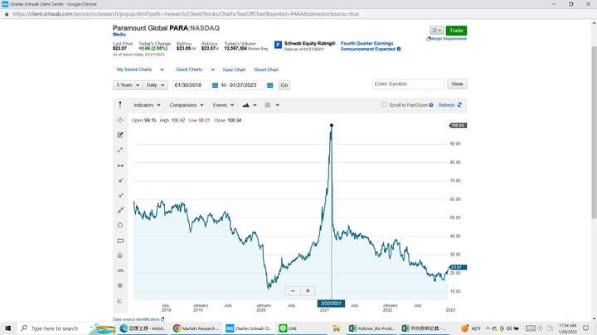Open File Explorer from taskbar
The image size is (597, 335).
(x=336, y=328)
